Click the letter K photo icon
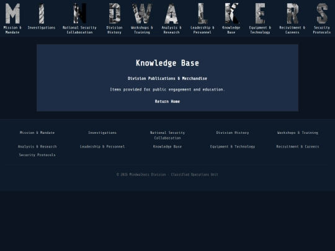Image resolution: width=335 pixels, height=251 pixels. (231, 14)
